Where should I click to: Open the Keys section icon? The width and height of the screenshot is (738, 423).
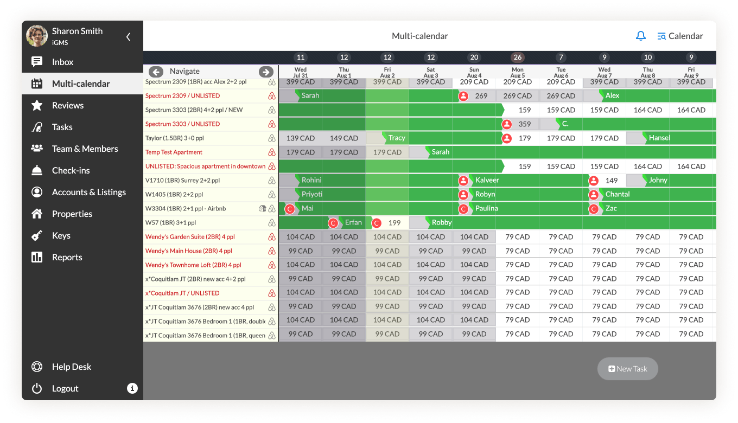(x=37, y=235)
